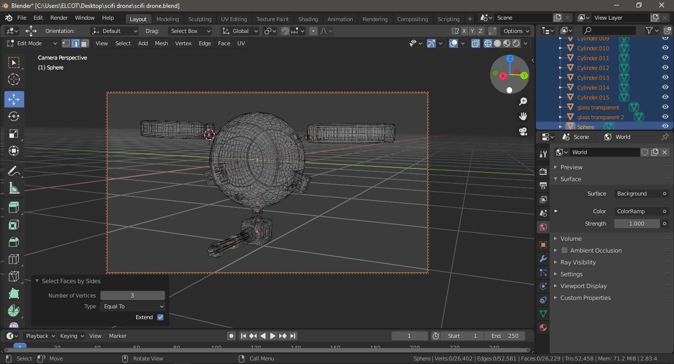This screenshot has width=674, height=364.
Task: Open the Render menu
Action: [59, 18]
